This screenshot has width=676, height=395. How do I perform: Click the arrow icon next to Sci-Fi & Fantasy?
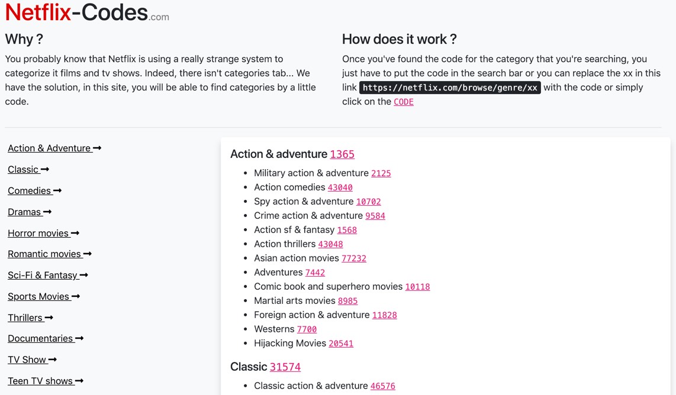[x=84, y=276]
